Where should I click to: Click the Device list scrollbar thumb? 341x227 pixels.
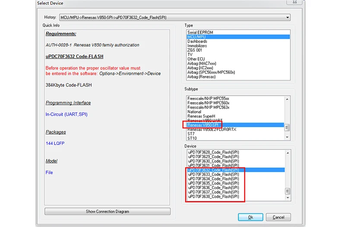288,191
